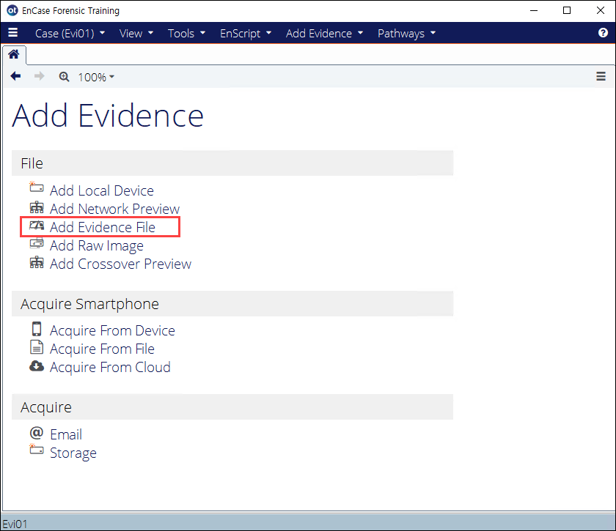Click the smartphone icon for Acquire From Device
This screenshot has width=616, height=531.
tap(37, 329)
